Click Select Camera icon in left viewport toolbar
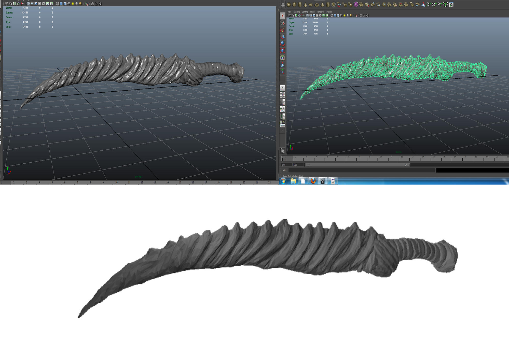Screen dimensions: 509x356 pyautogui.click(x=7, y=4)
